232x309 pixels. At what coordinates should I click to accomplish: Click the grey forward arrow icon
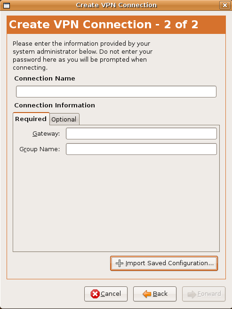click(x=192, y=294)
